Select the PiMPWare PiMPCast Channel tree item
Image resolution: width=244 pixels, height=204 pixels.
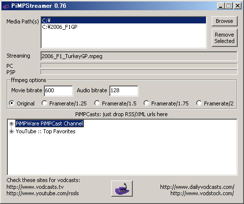coord(49,123)
